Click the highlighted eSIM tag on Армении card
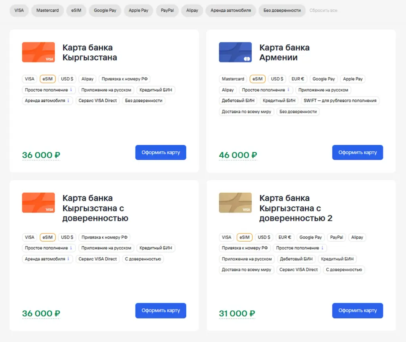 click(257, 79)
